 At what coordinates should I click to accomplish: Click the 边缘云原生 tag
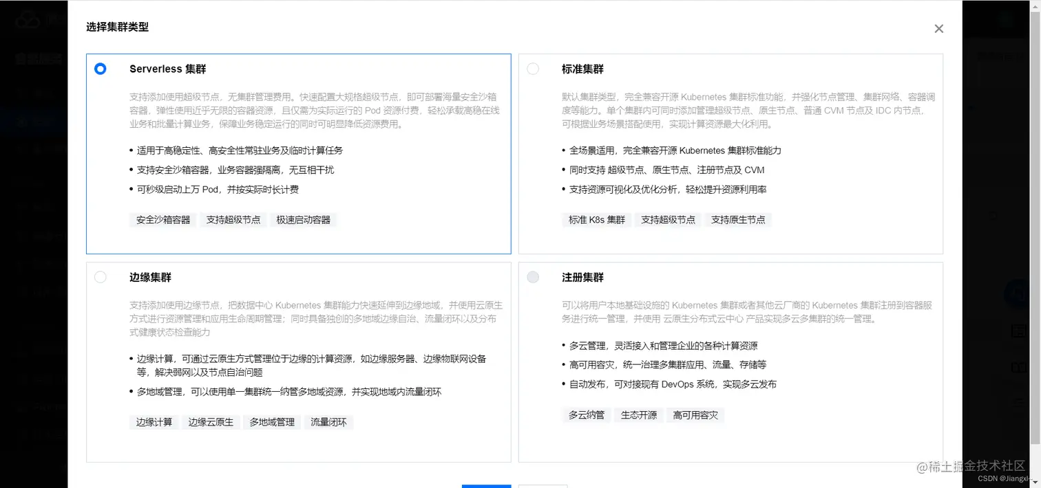tap(211, 422)
